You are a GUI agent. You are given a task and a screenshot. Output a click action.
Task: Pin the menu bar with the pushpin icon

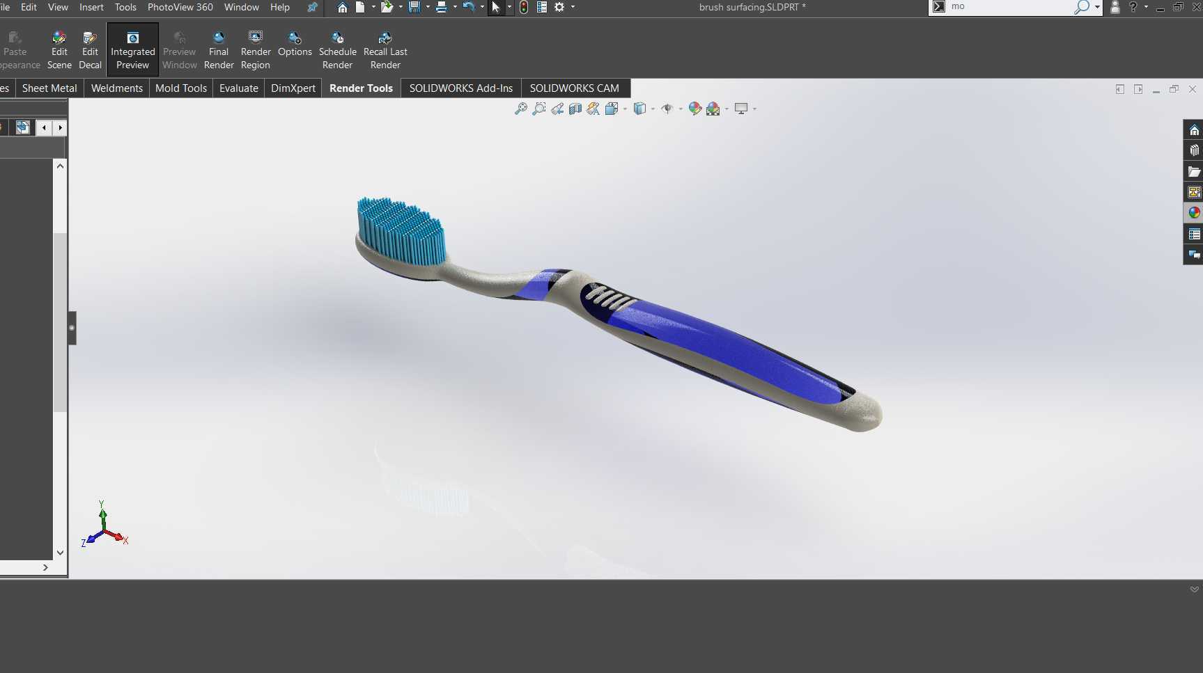(x=312, y=7)
